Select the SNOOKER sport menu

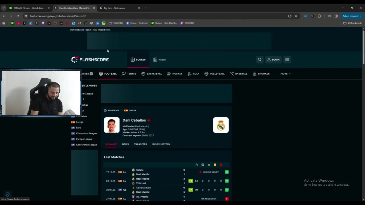click(261, 73)
